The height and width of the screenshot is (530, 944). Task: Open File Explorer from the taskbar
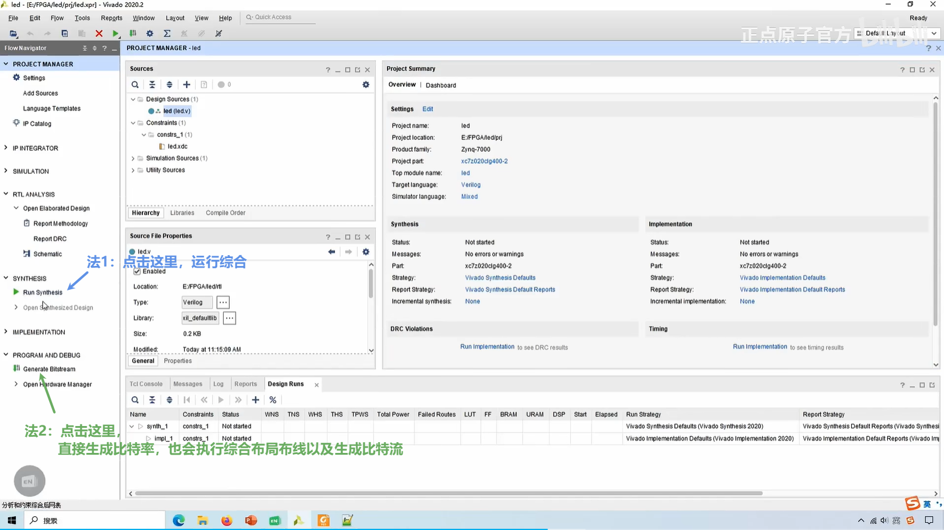point(203,520)
